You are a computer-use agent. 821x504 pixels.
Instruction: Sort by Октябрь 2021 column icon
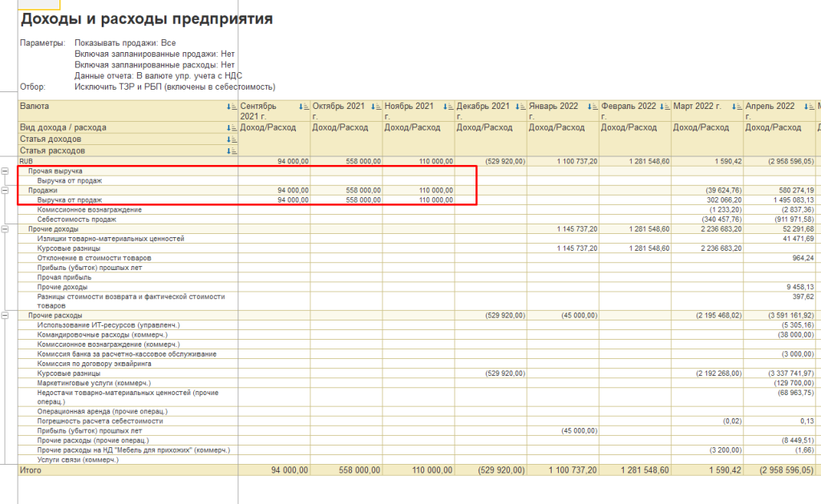[x=376, y=107]
